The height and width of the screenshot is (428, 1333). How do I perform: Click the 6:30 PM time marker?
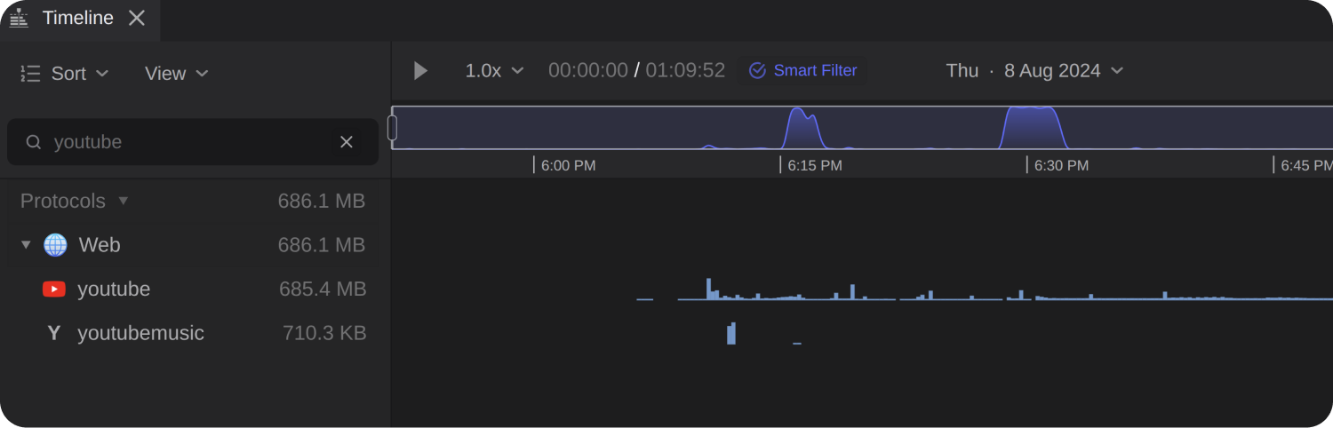(1058, 165)
